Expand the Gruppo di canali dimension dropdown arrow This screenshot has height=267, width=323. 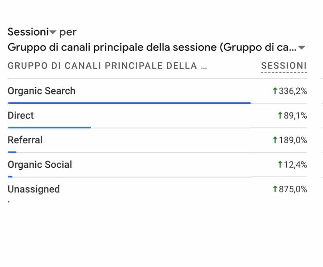pyautogui.click(x=301, y=48)
